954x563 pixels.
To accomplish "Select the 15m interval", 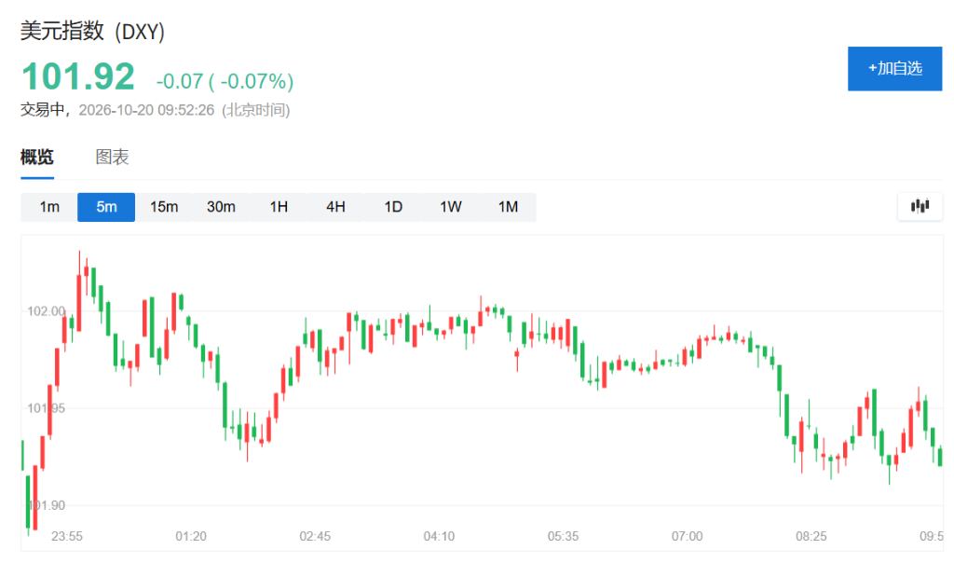I will [x=164, y=207].
